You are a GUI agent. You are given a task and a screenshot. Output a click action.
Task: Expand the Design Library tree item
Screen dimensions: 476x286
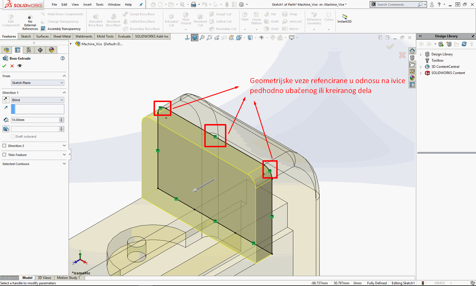[420, 54]
